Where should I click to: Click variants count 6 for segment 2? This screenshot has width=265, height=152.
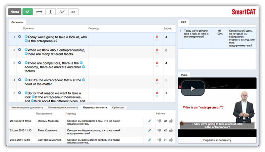(166, 50)
